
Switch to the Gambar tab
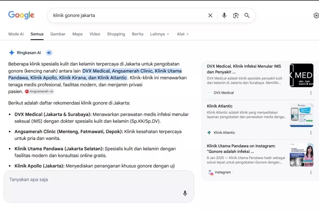pyautogui.click(x=58, y=34)
